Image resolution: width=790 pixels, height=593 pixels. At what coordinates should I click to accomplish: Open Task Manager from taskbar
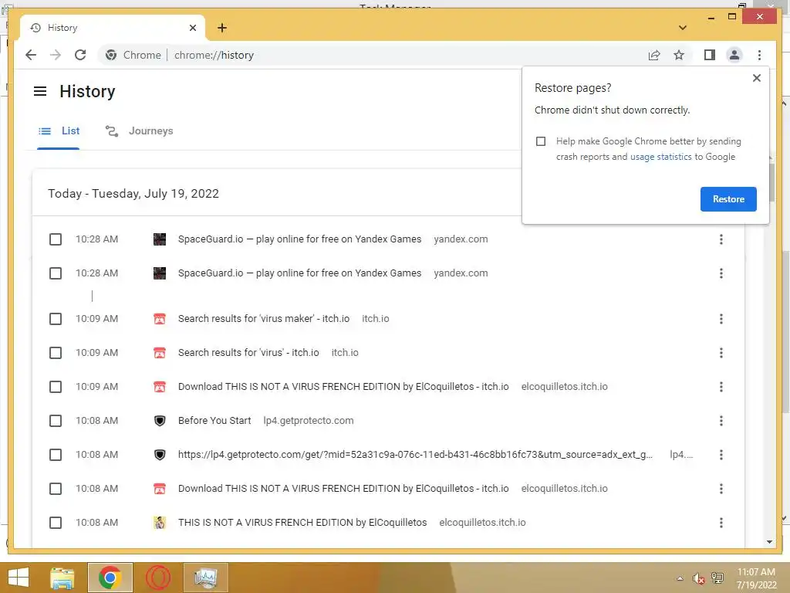click(x=205, y=578)
